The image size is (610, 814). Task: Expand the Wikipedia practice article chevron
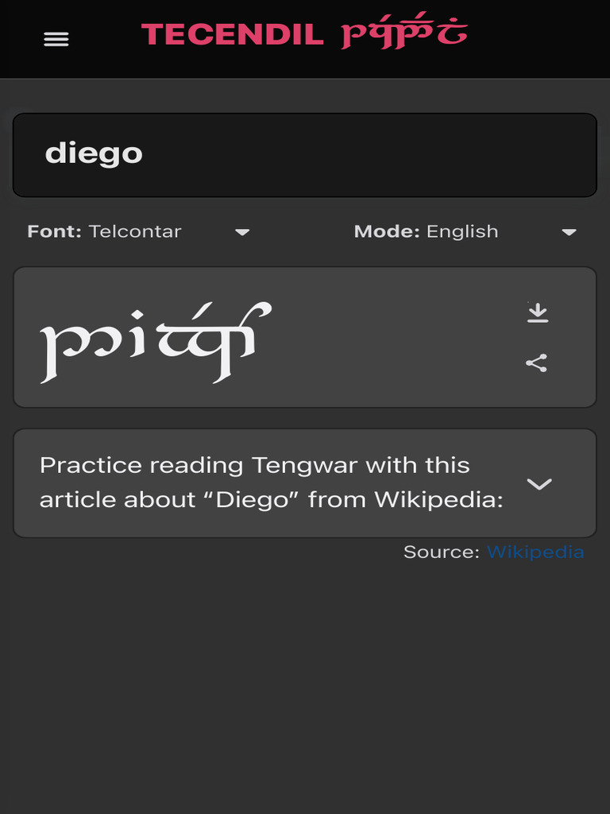539,483
